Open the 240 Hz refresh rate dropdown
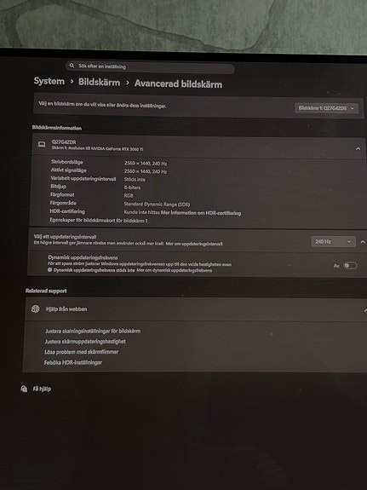 coord(333,241)
